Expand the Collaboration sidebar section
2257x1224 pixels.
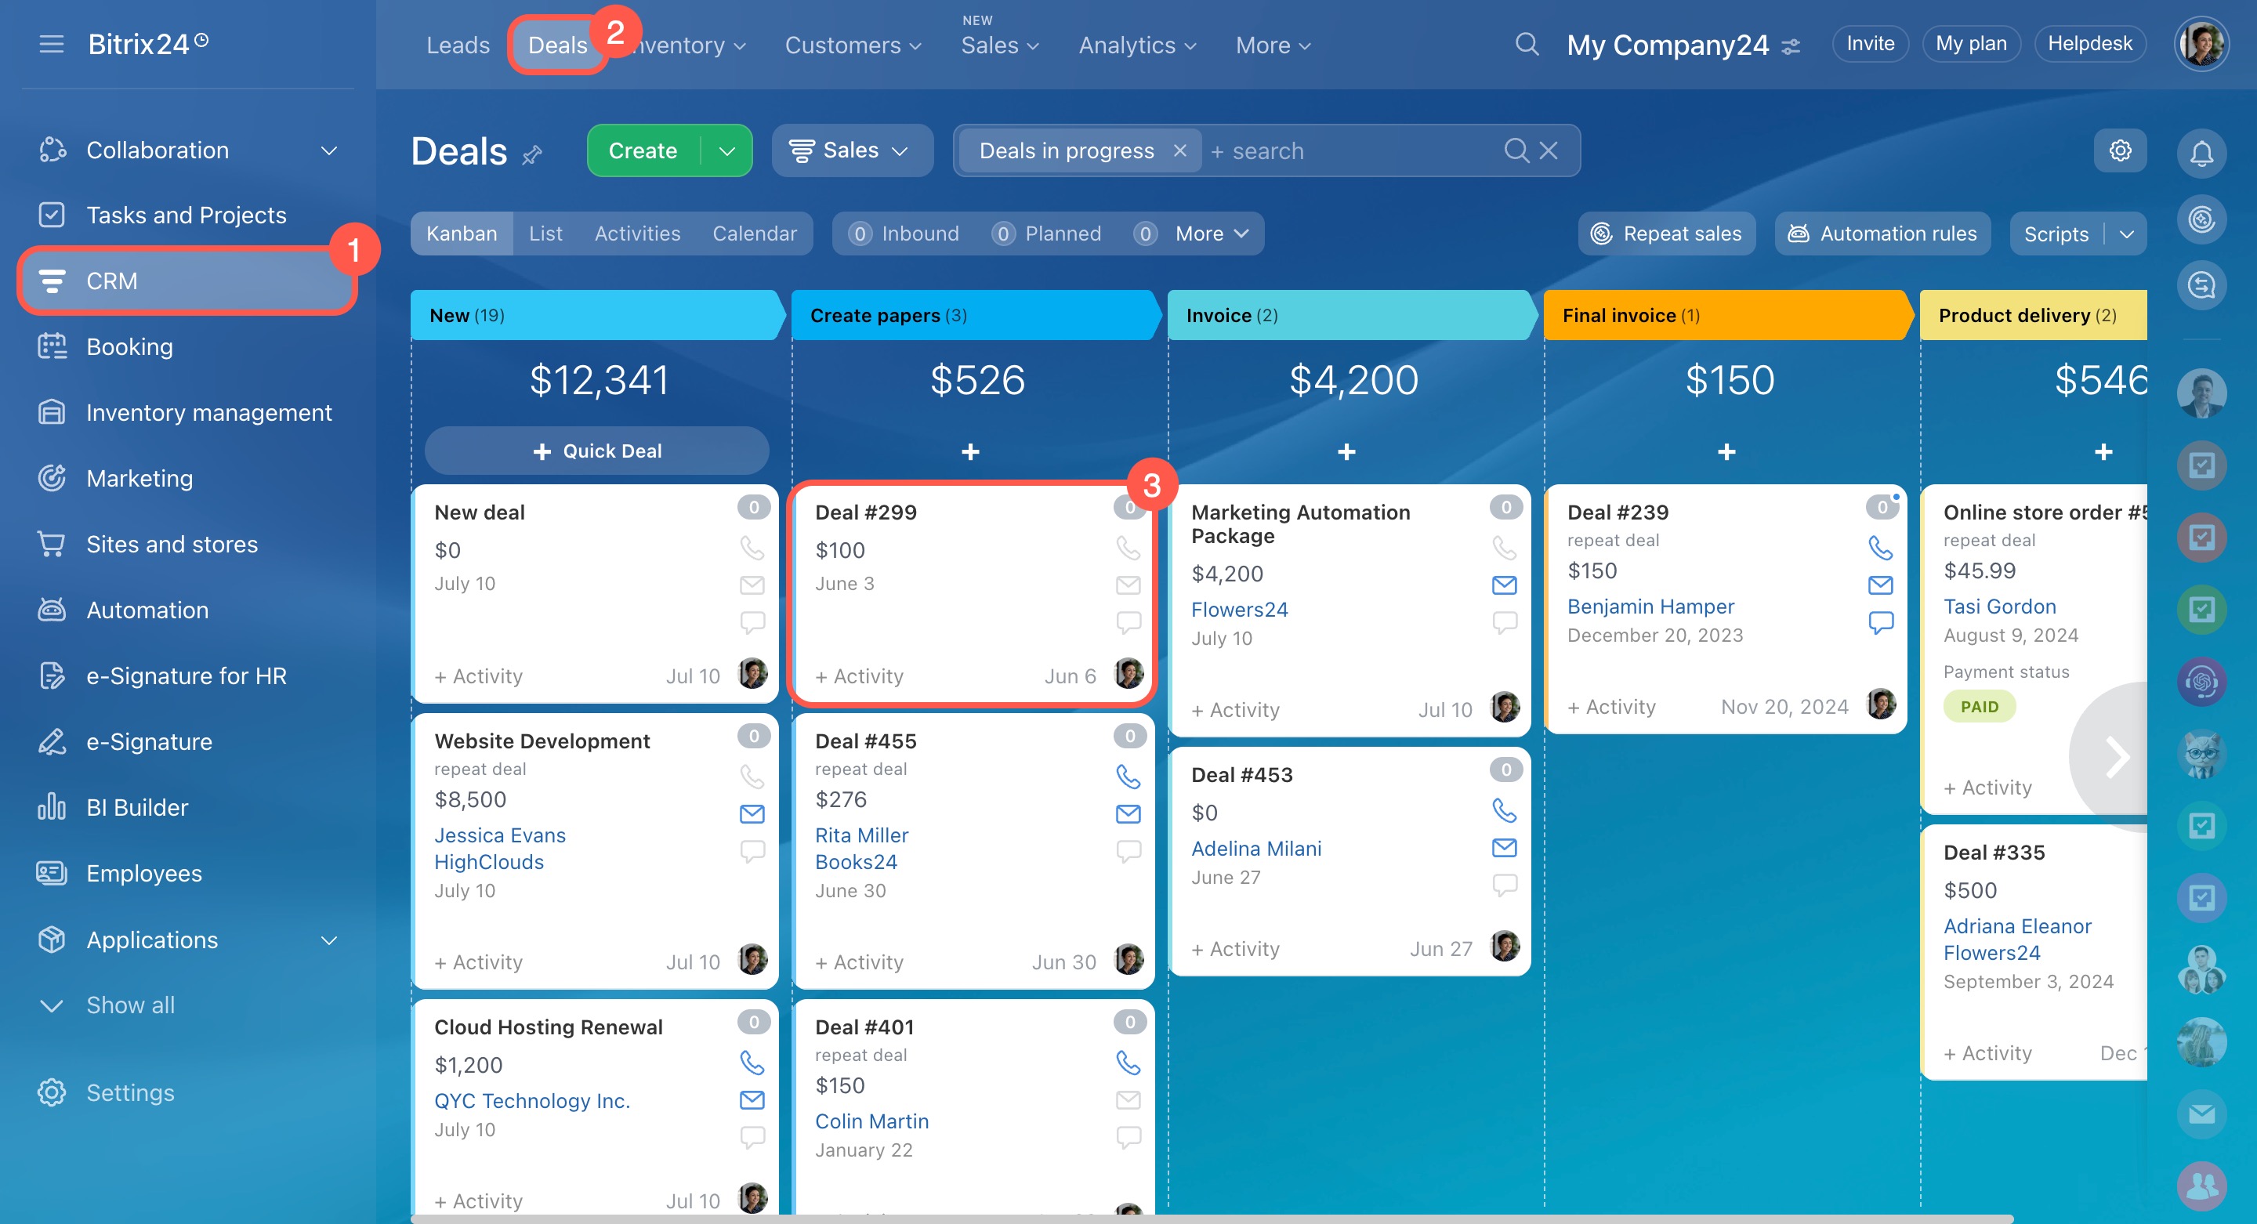328,150
